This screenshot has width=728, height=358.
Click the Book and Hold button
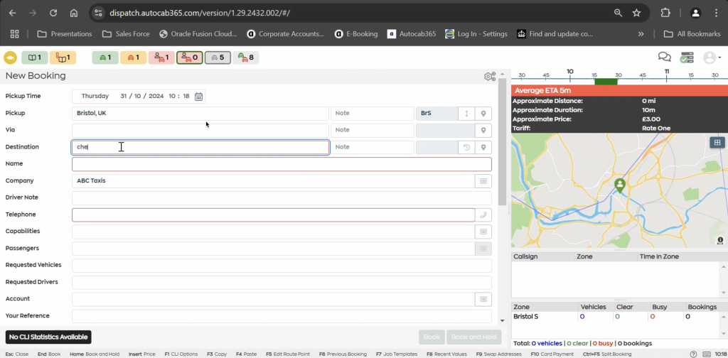pyautogui.click(x=474, y=337)
